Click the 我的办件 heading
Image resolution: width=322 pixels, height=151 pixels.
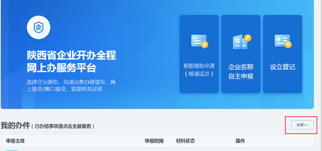point(16,125)
